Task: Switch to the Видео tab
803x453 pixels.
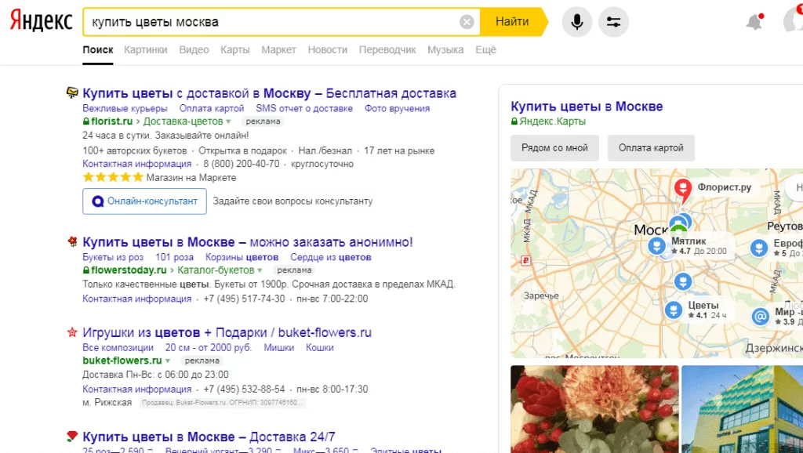Action: click(194, 49)
